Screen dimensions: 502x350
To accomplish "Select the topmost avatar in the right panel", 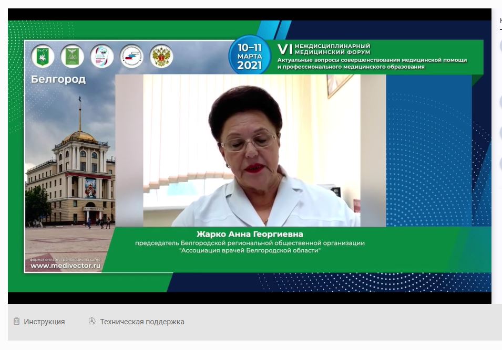I will [500, 46].
